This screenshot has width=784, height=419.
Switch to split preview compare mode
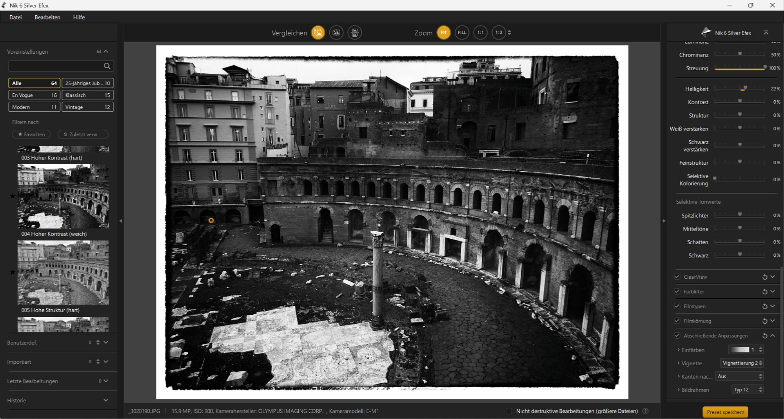pyautogui.click(x=336, y=33)
